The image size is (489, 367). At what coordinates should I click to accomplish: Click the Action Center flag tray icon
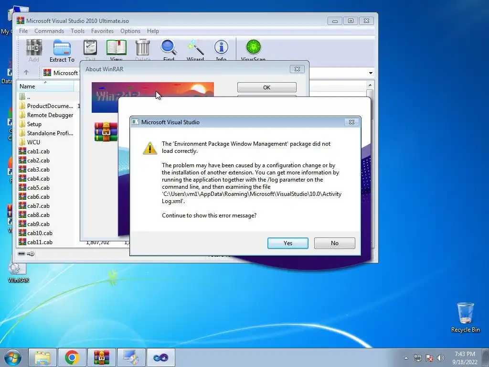point(429,358)
